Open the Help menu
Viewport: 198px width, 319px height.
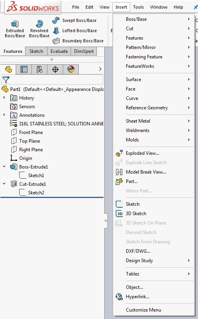pyautogui.click(x=178, y=7)
